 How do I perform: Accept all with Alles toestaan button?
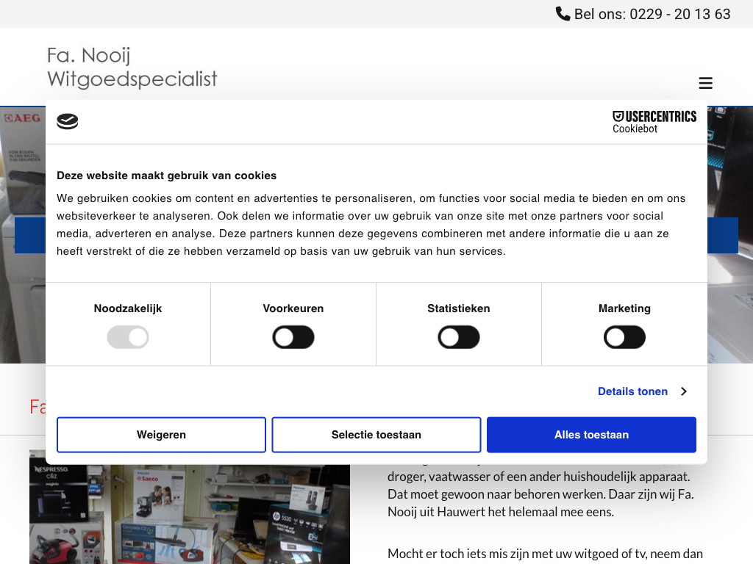click(591, 435)
